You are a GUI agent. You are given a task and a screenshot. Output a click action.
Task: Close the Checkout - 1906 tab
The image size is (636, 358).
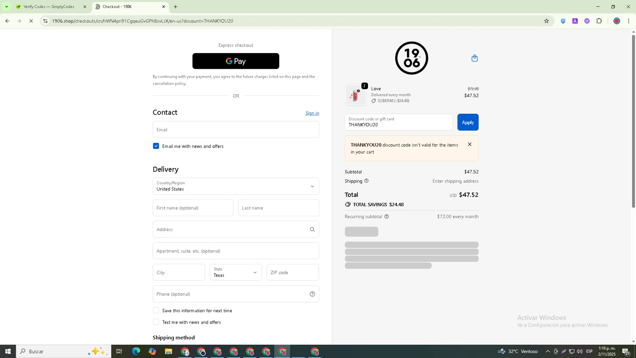164,7
